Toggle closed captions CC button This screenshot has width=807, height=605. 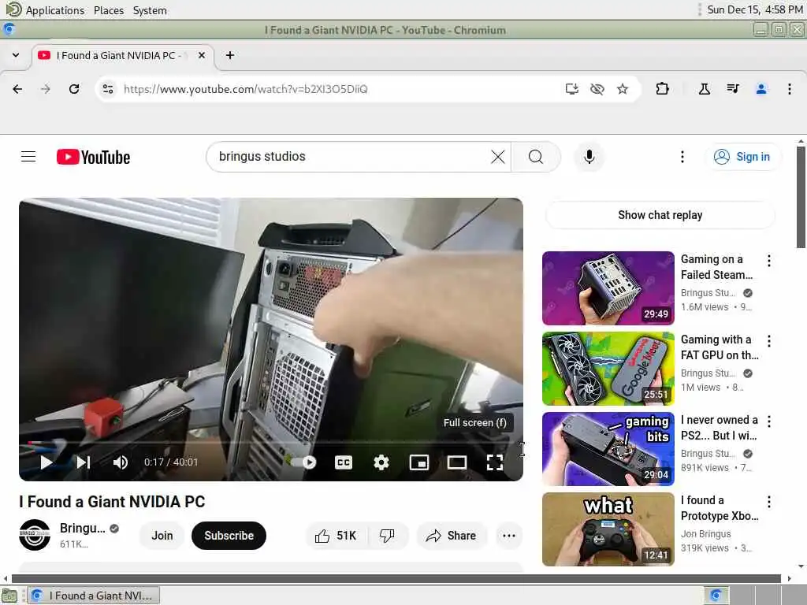344,462
